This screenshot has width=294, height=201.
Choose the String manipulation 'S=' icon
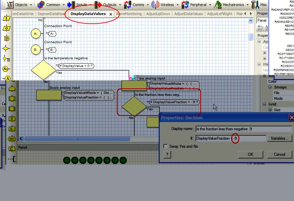(12, 129)
